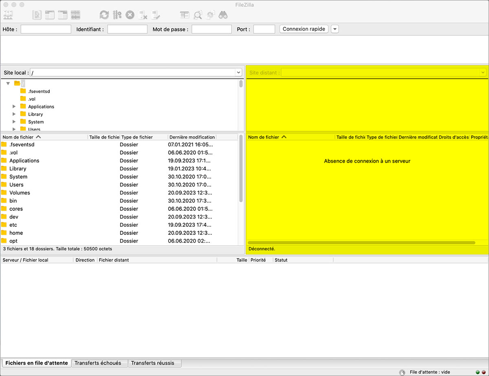Switch to the Transferts échoués tab
The width and height of the screenshot is (489, 376).
click(98, 363)
